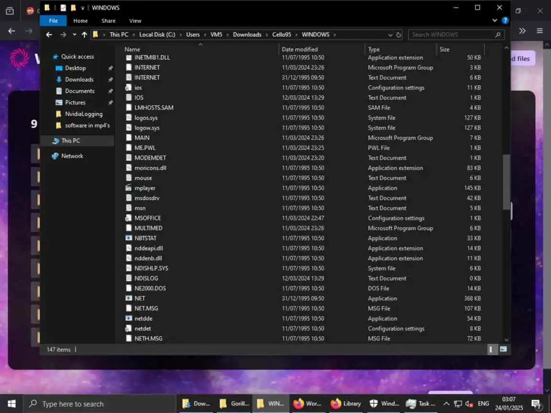Switch to large thumbnails view icon
The image size is (551, 413).
click(x=503, y=349)
